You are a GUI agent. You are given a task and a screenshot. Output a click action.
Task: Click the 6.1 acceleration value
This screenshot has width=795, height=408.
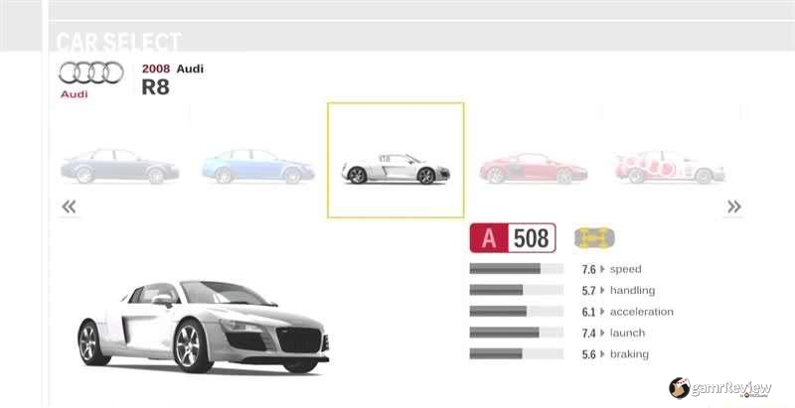[588, 312]
